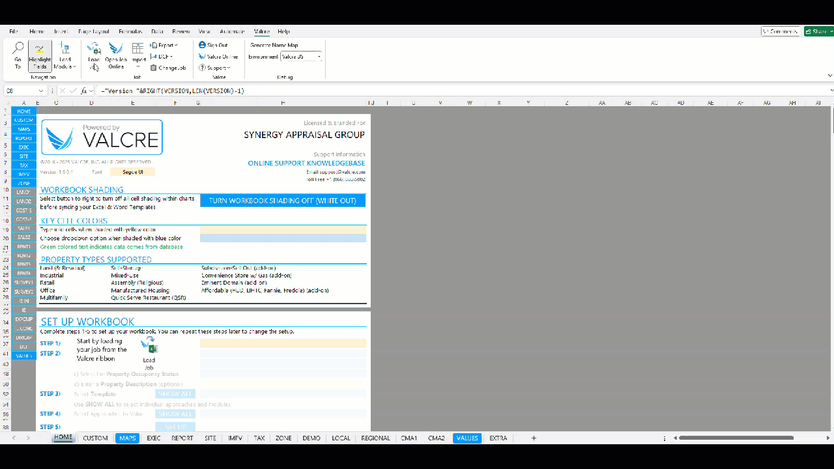Open Valcre Online from the ribbon

point(218,57)
